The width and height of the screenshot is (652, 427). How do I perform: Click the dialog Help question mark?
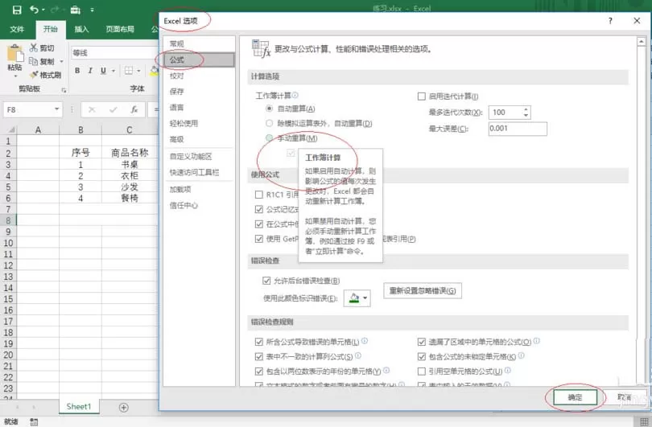tap(610, 21)
